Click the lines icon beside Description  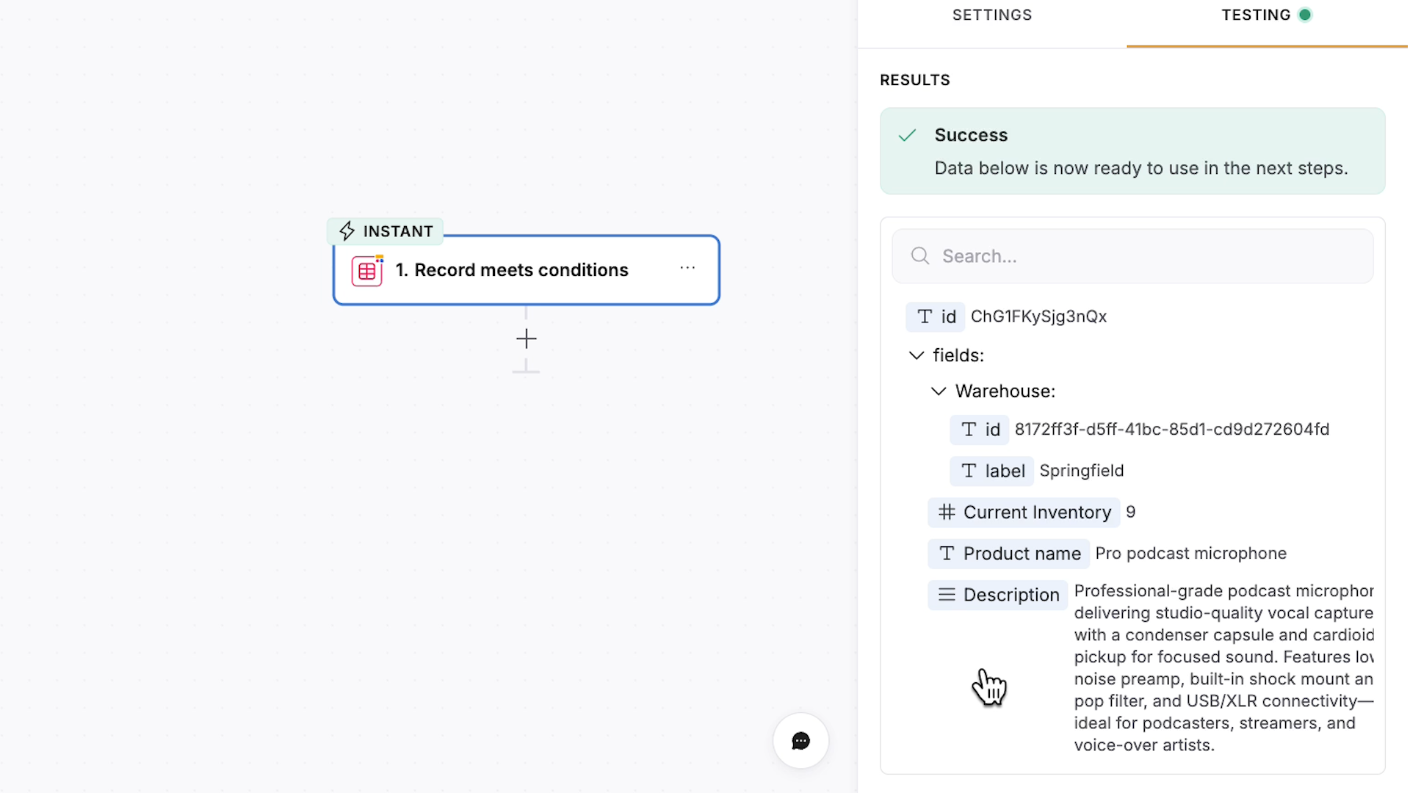tap(947, 595)
